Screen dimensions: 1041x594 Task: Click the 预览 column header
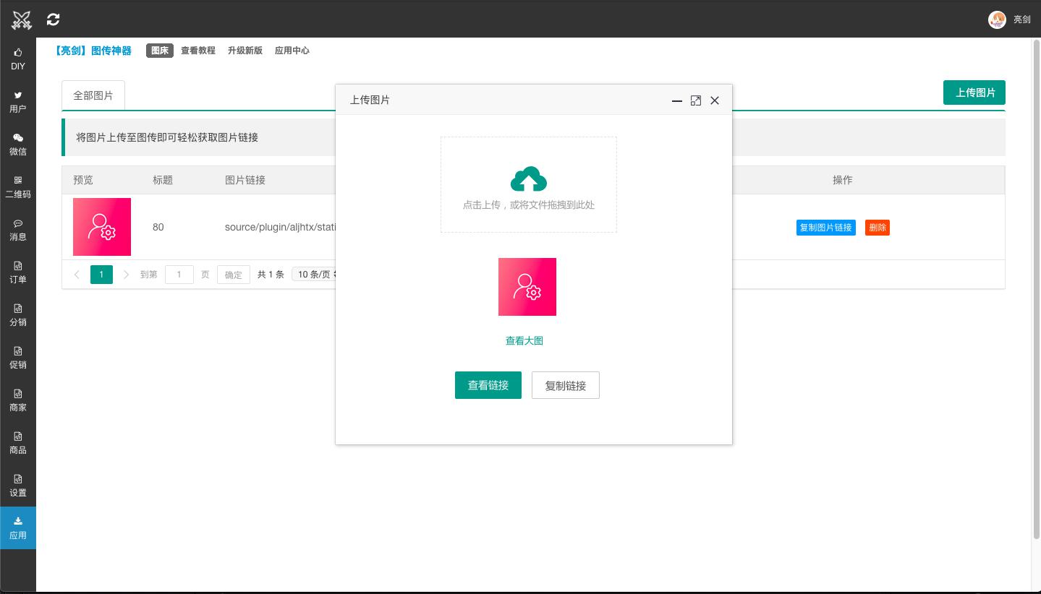click(x=83, y=180)
